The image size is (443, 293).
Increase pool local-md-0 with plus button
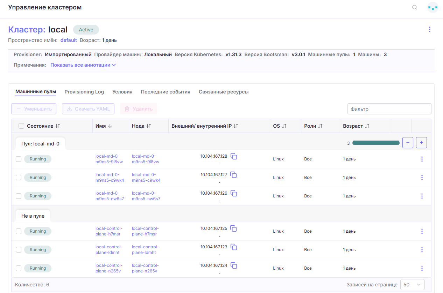click(421, 142)
